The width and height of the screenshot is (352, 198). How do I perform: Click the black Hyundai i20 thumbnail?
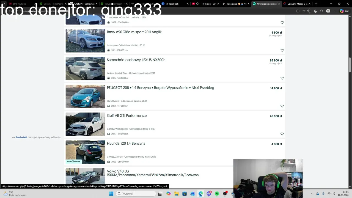click(85, 152)
